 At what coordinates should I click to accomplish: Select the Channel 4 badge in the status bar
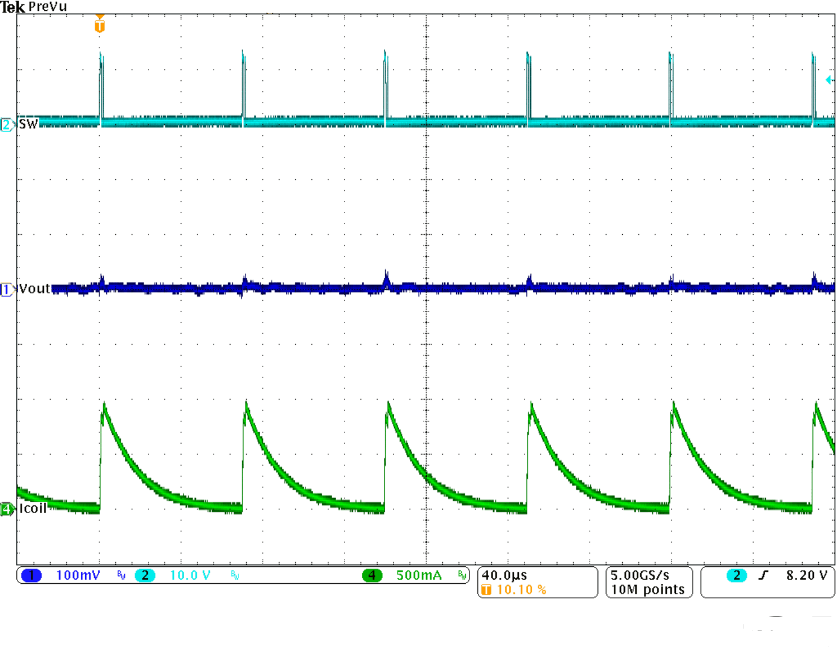click(373, 575)
